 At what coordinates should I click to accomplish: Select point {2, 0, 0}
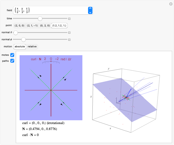[x=19, y=26]
